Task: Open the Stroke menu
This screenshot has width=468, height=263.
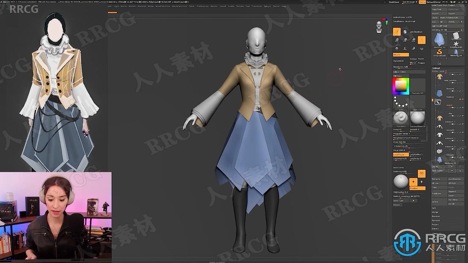Action: coord(231,6)
